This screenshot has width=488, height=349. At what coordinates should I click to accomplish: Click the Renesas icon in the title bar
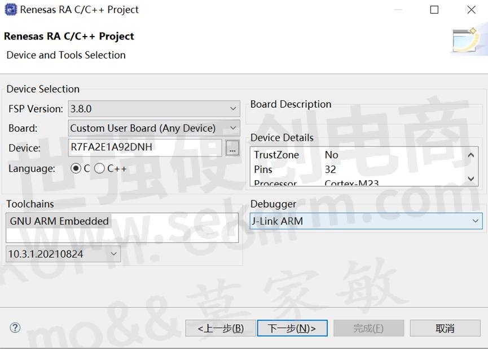coord(10,10)
